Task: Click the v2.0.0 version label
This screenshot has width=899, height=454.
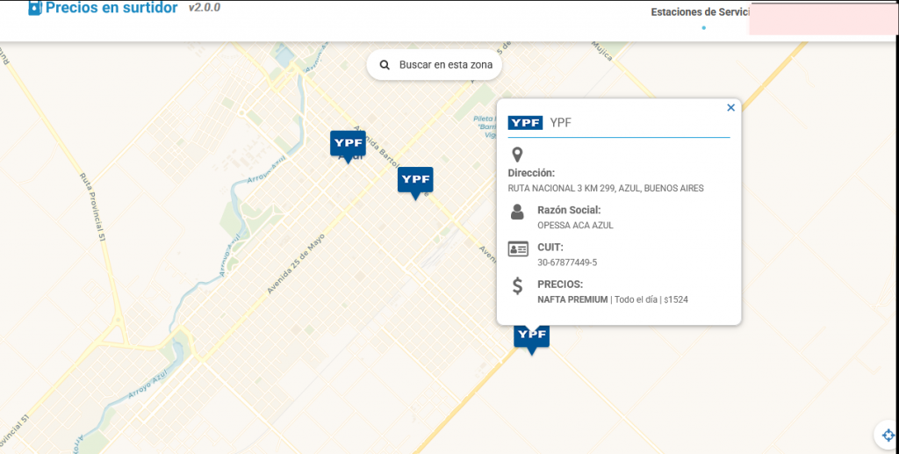Action: coord(204,7)
